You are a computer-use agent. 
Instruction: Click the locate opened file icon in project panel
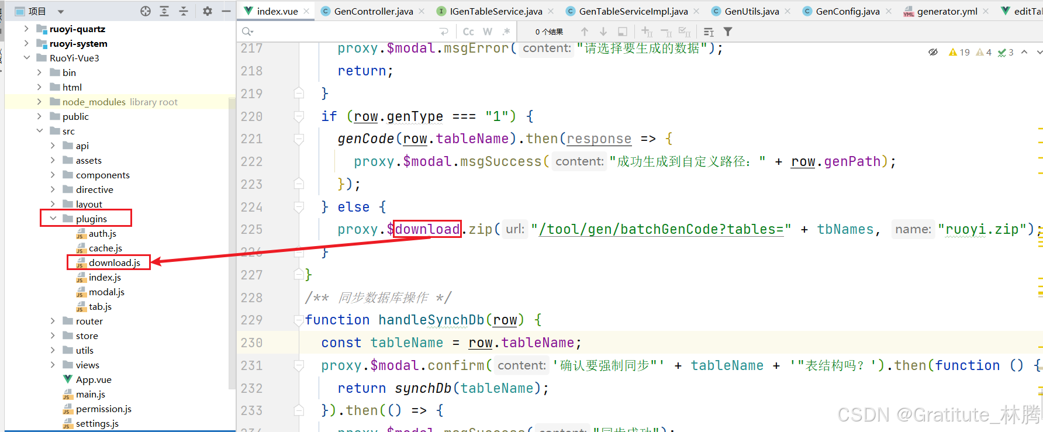click(146, 11)
